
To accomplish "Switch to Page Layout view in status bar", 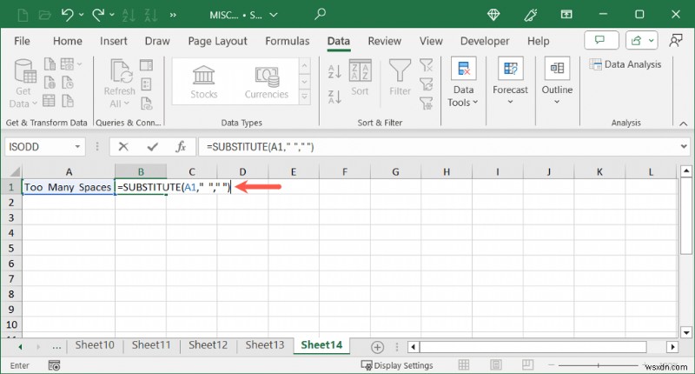I will point(495,365).
